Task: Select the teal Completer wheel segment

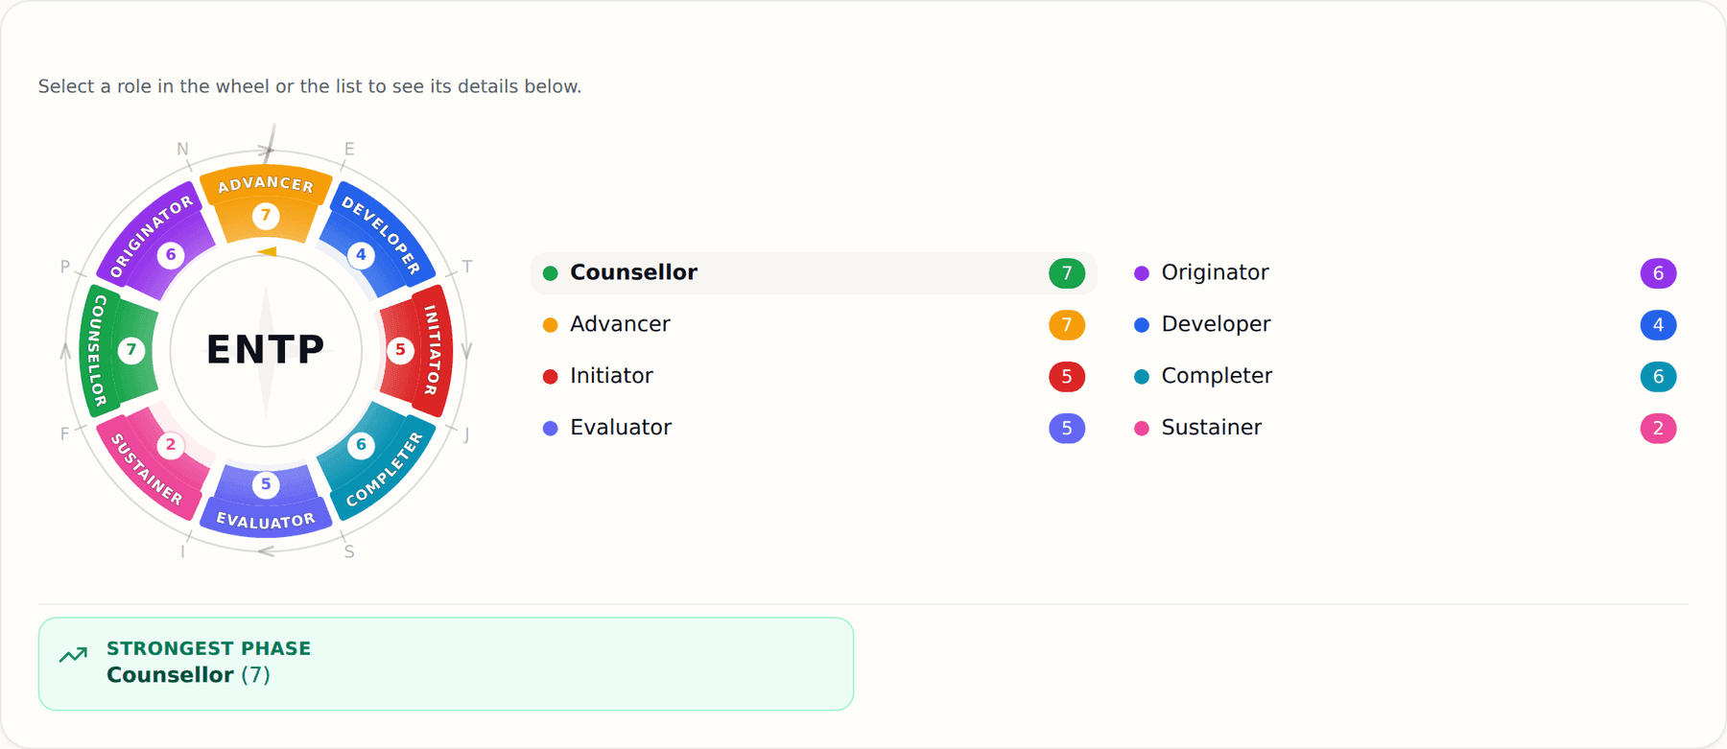Action: 377,460
